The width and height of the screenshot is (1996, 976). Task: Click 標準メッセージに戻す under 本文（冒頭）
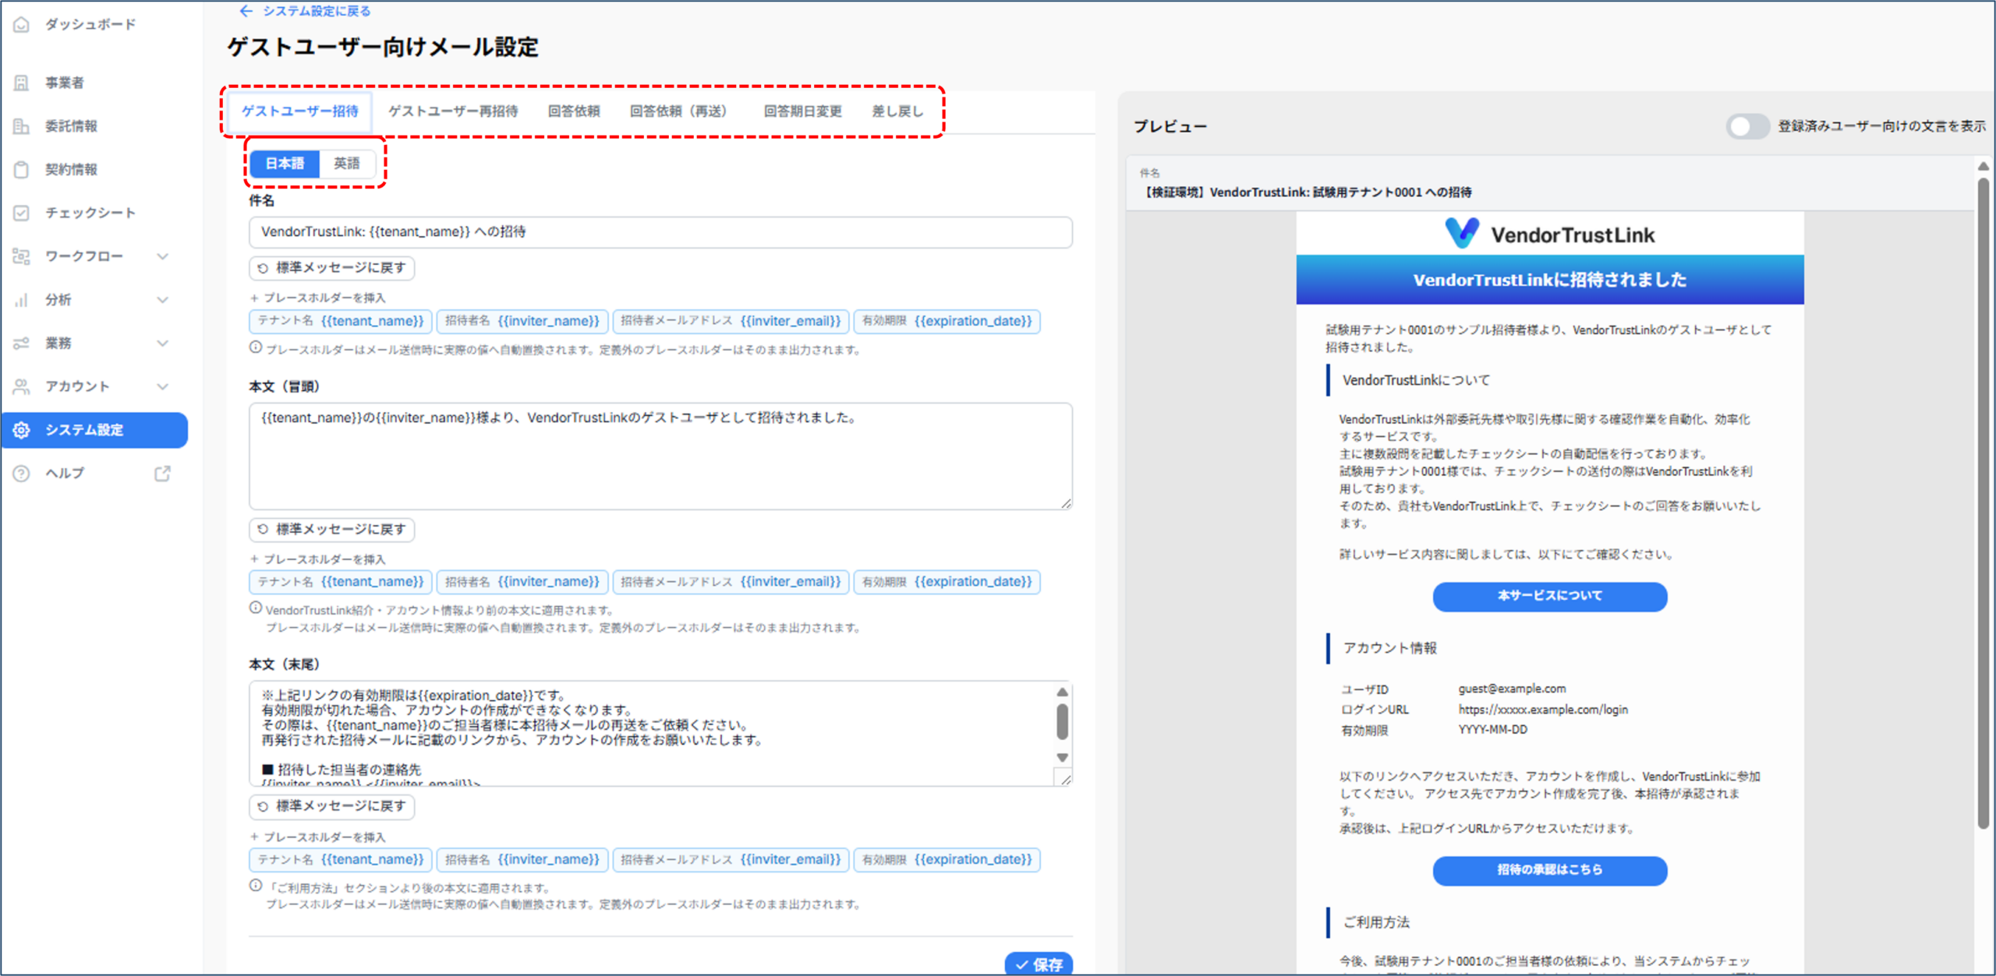pos(332,530)
